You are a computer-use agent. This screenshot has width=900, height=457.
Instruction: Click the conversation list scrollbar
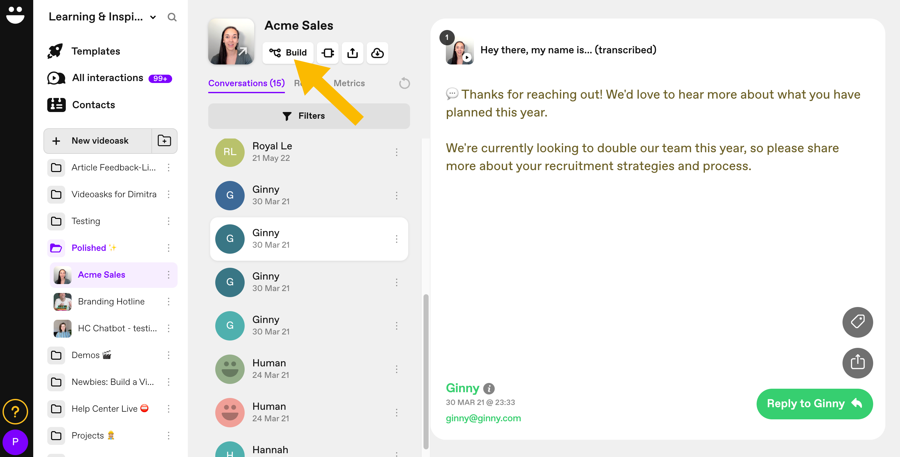(426, 372)
